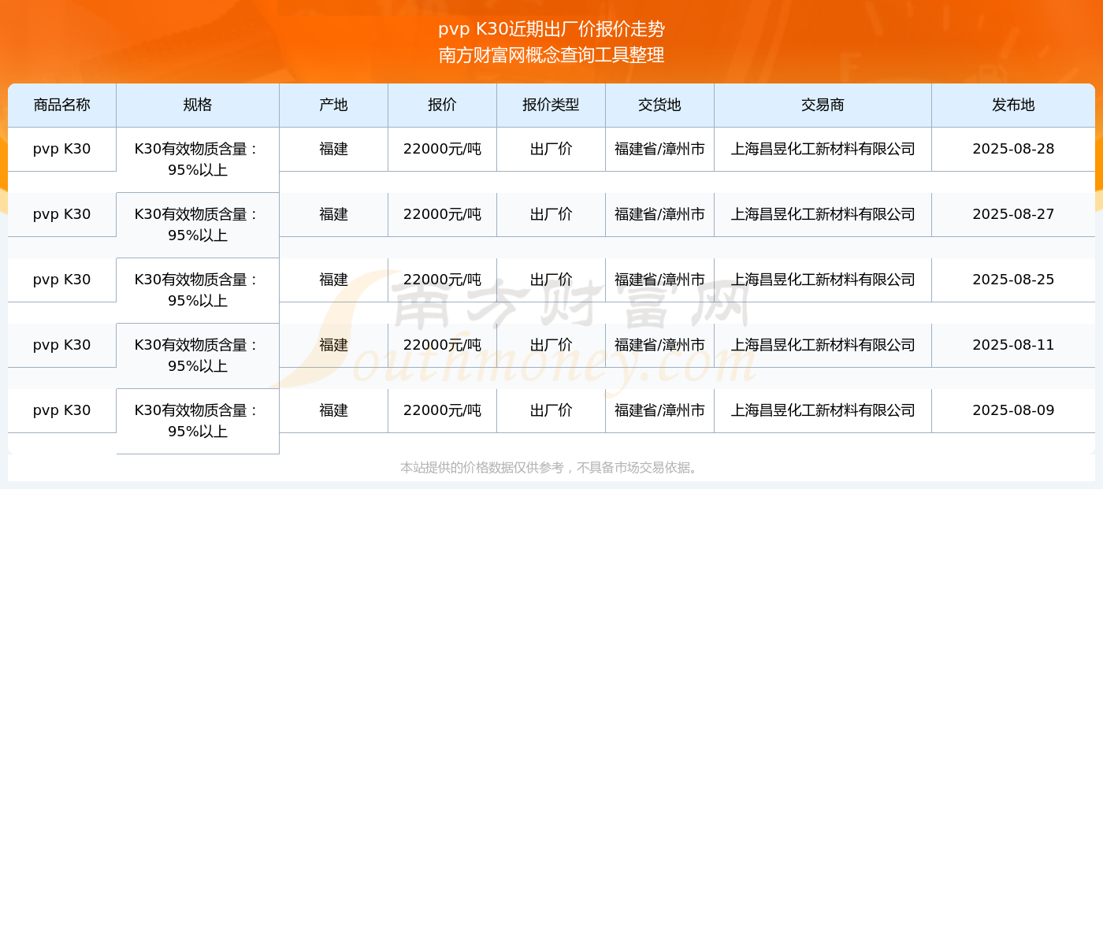Click the 2025-08-09 date cell

click(x=1013, y=410)
